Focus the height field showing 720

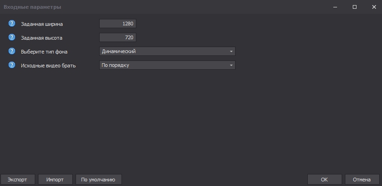point(118,37)
